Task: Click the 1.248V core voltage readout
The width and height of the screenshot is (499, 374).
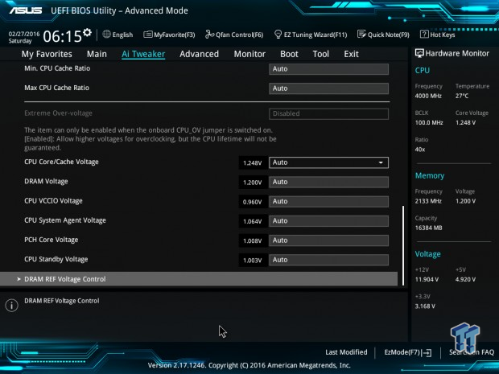Action: pos(253,162)
